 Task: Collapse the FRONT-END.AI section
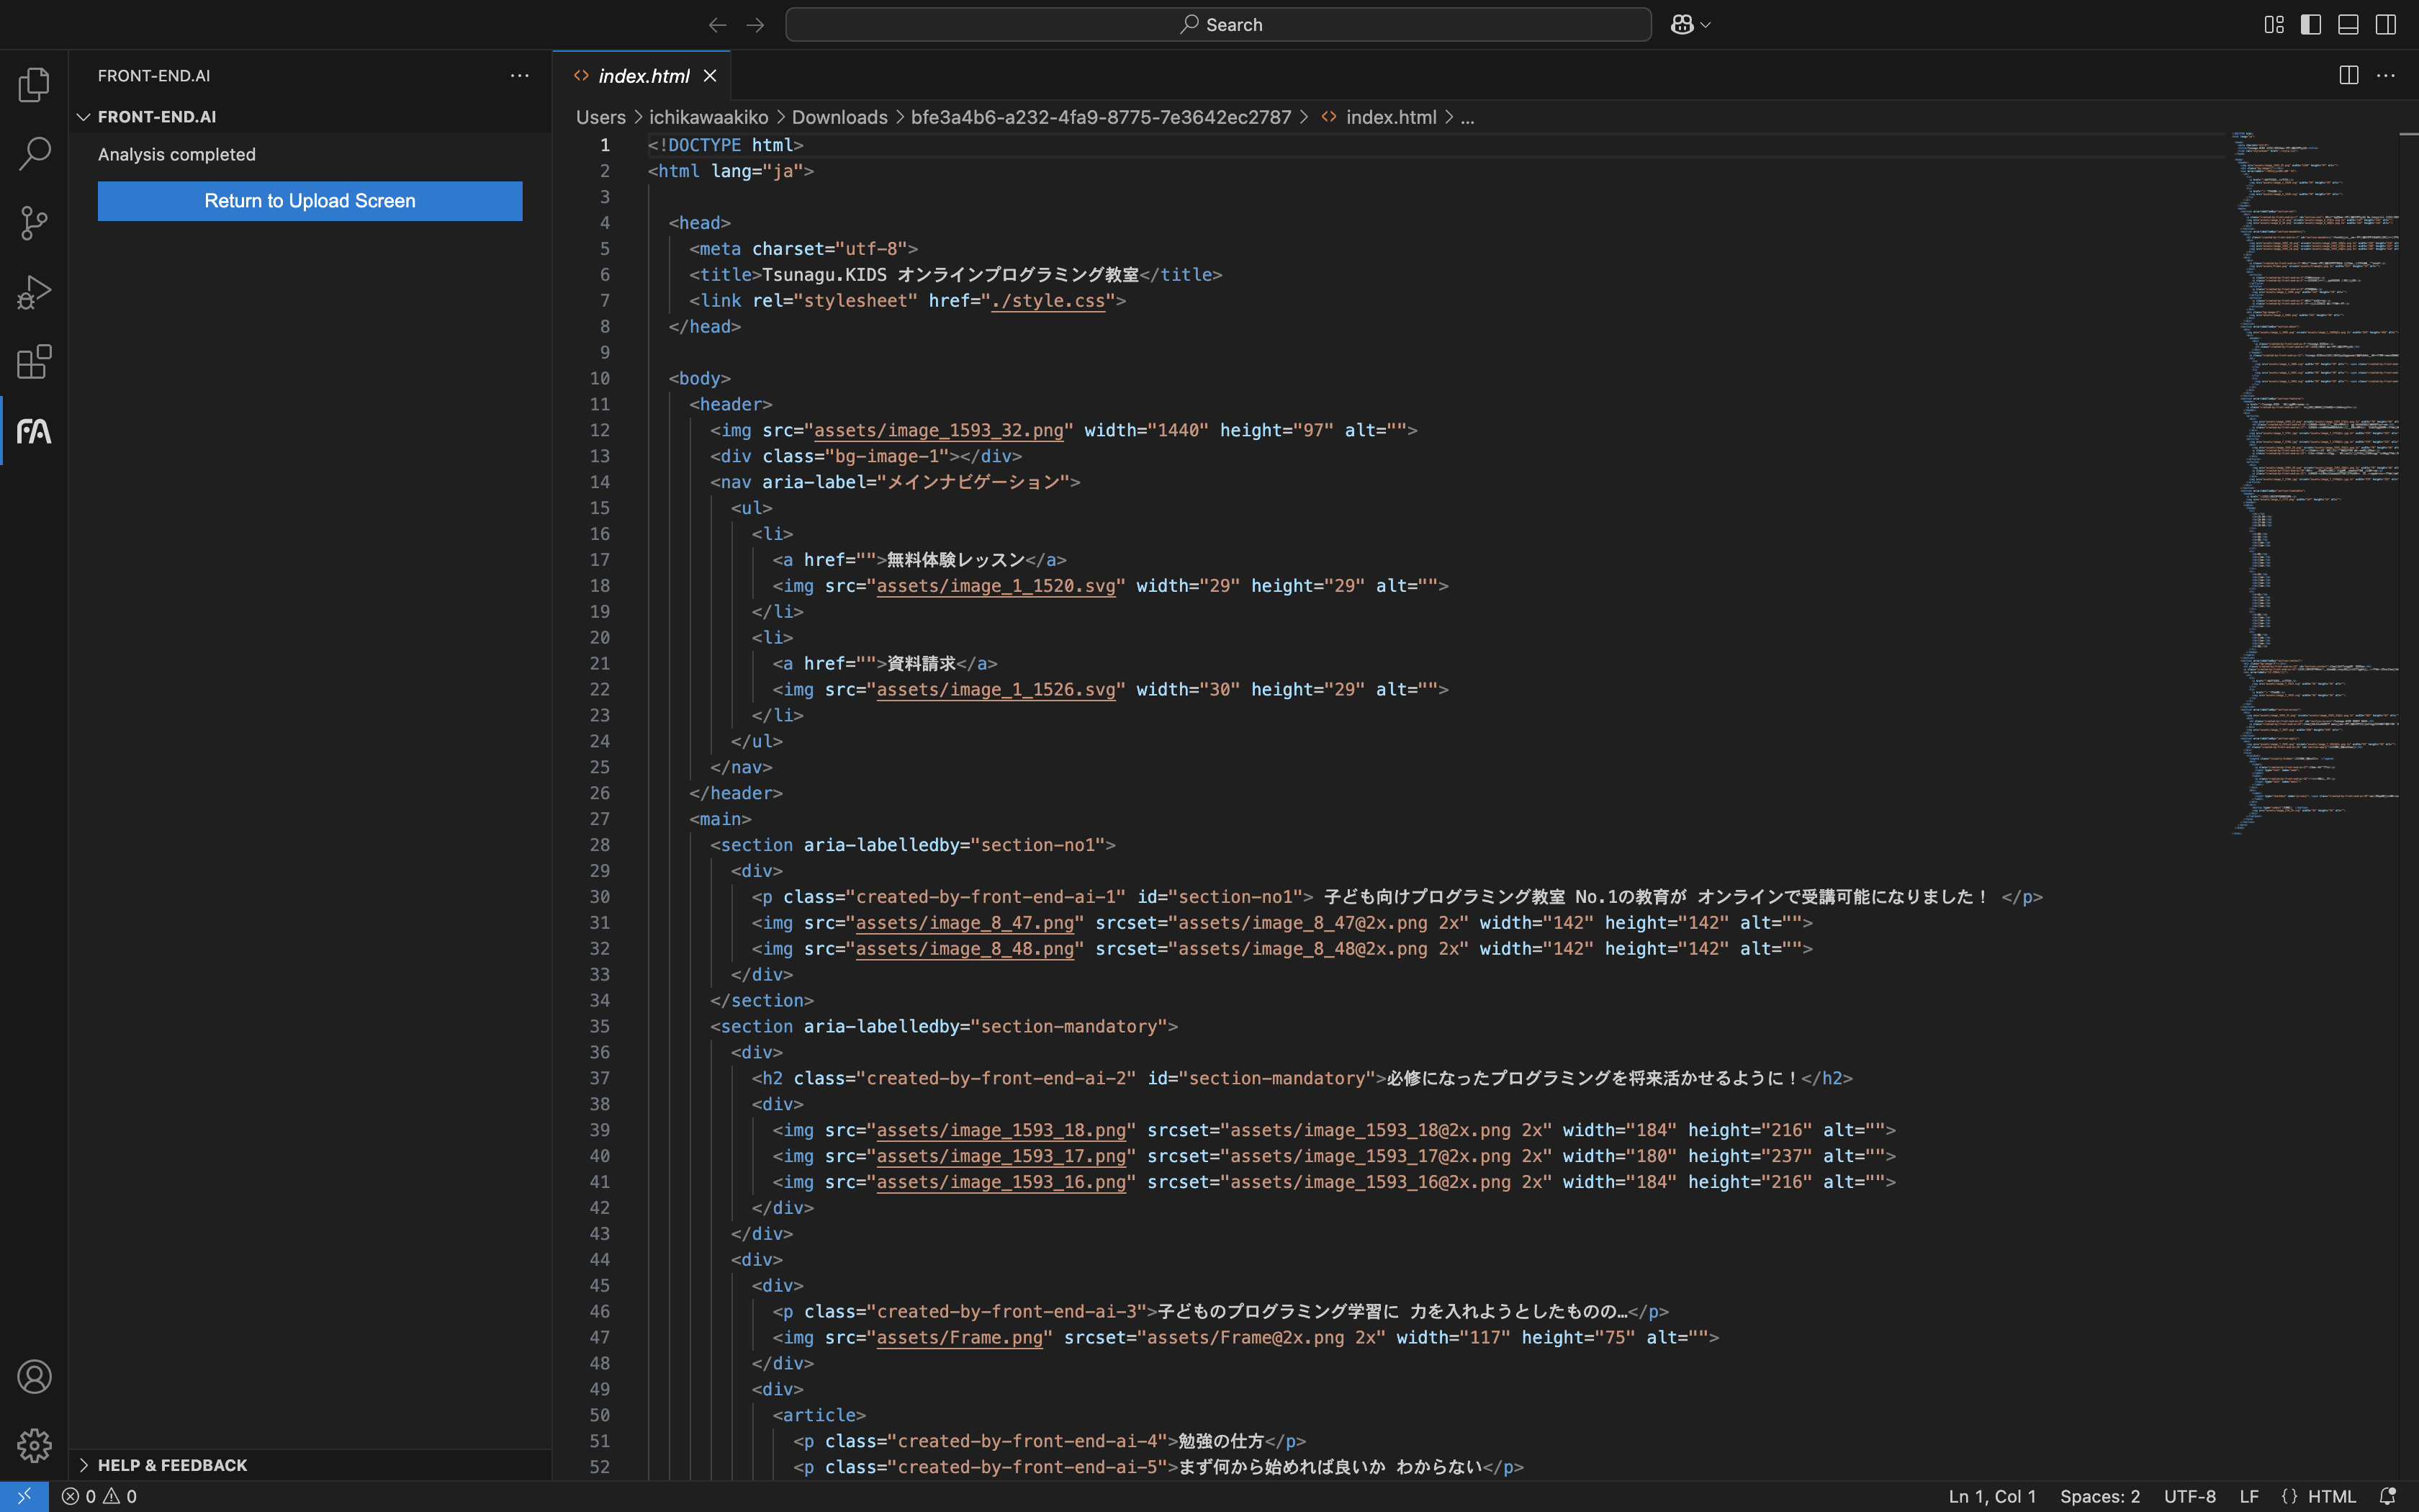tap(156, 117)
